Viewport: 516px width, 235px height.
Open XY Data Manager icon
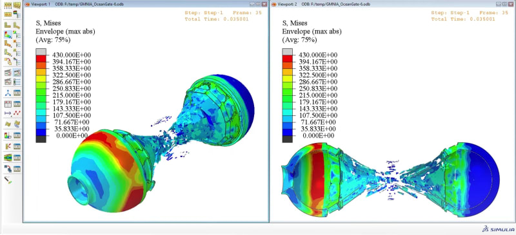(x=17, y=93)
